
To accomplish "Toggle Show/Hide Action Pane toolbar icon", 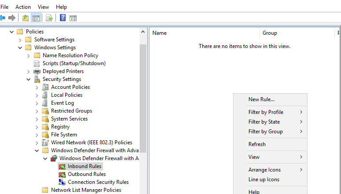I will pyautogui.click(x=73, y=18).
